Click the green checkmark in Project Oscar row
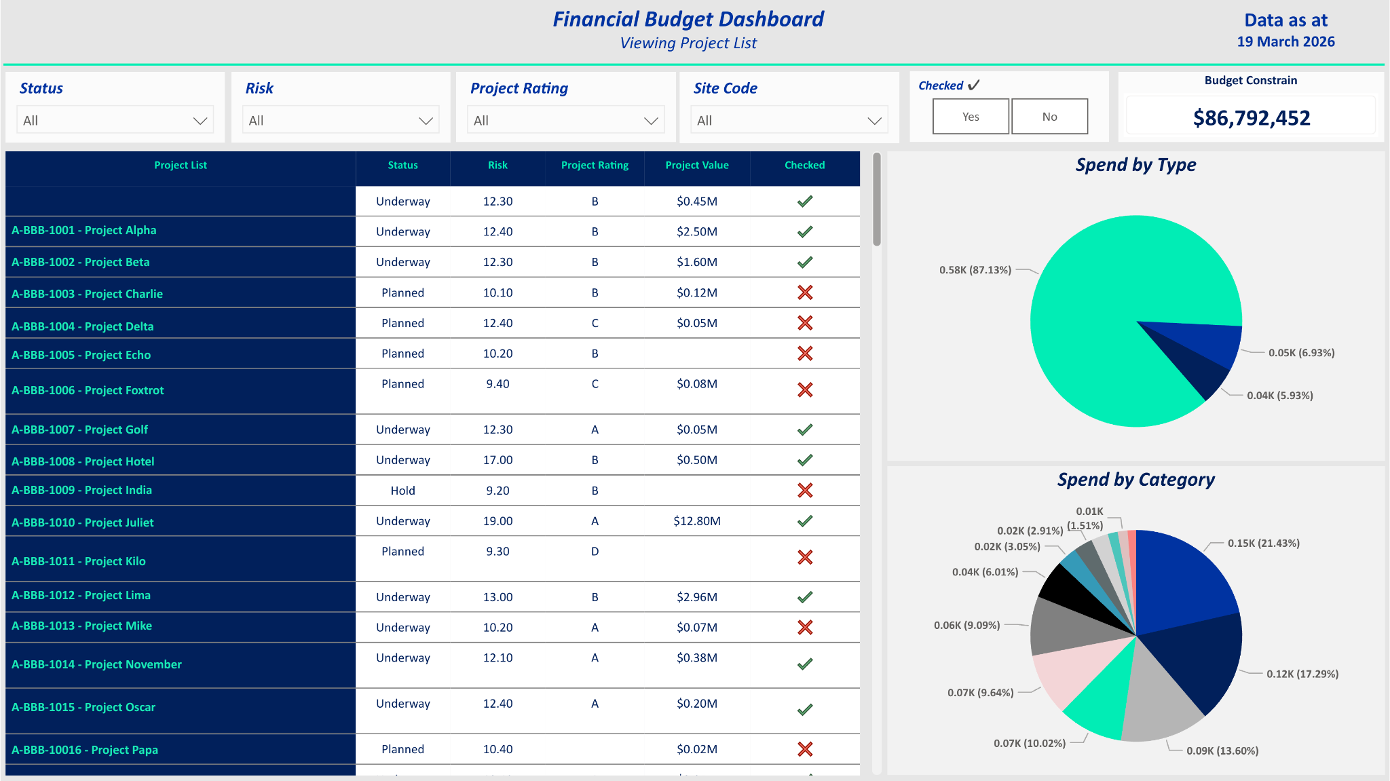 tap(805, 710)
